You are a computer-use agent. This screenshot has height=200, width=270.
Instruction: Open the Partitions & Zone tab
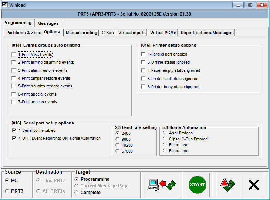pos(24,33)
